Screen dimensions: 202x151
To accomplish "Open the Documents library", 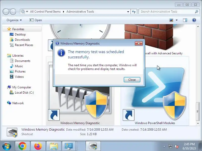I will click(22, 61).
